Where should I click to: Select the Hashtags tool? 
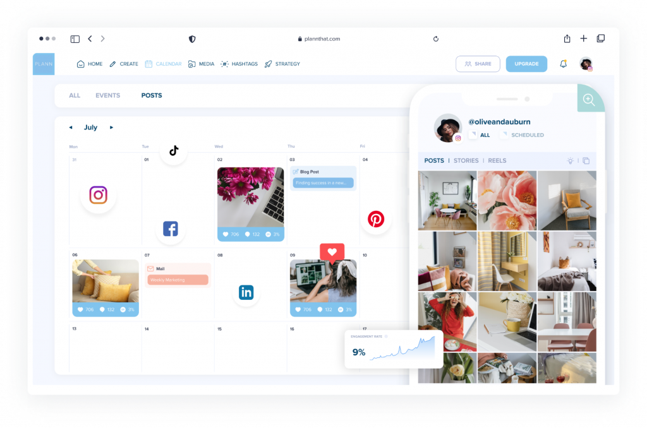pyautogui.click(x=239, y=64)
